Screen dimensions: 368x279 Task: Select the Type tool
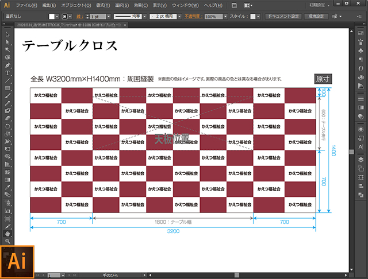click(x=7, y=73)
